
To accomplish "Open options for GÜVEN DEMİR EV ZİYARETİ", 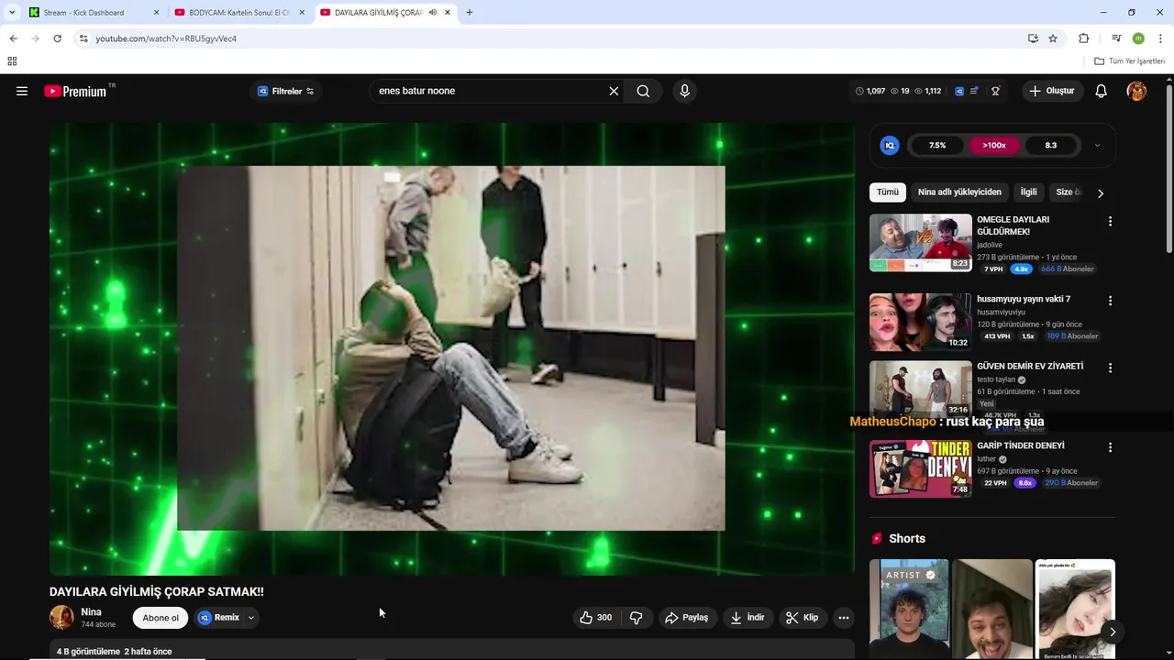I will 1110,368.
